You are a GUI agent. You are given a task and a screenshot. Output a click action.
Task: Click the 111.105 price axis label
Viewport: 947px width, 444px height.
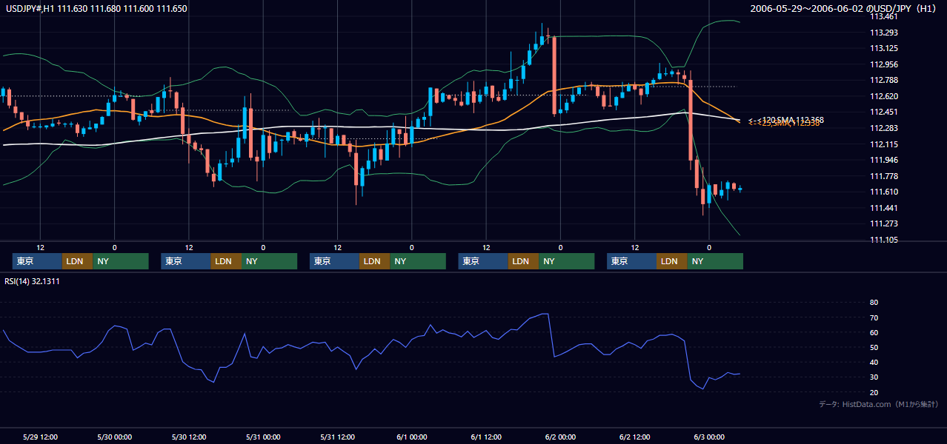[884, 240]
